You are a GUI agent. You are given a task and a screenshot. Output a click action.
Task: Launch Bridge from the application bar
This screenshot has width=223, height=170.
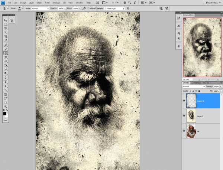click(97, 3)
